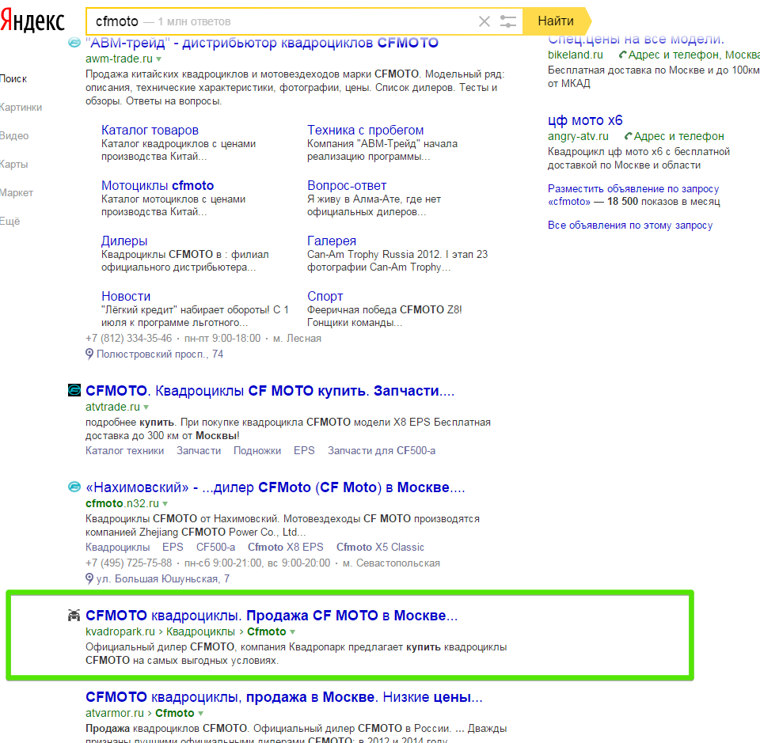Open CFMOTO квадроциклы Низкие цены result
Image resolution: width=760 pixels, height=743 pixels.
coord(284,697)
